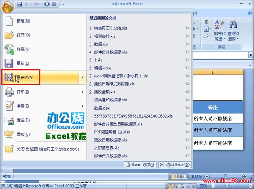Image resolution: width=254 pixels, height=189 pixels.
Task: Click the round Office button
Action: (8, 6)
